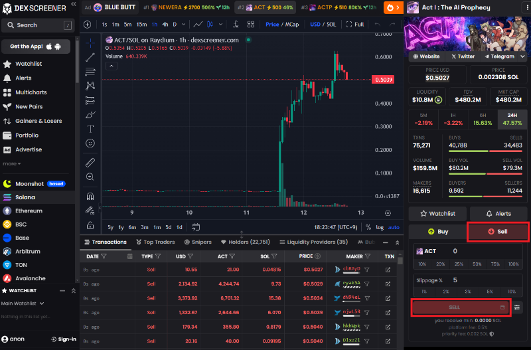531x350 pixels.
Task: Click the Get the App button
Action: tap(36, 46)
